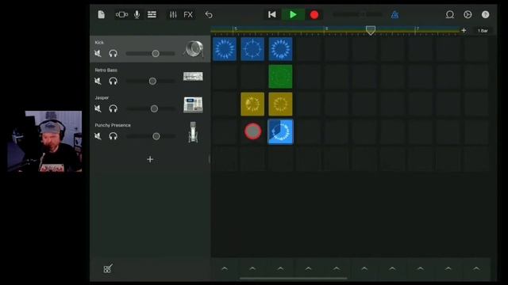
Task: Trigger first yellow Jasper cell
Action: [x=252, y=104]
